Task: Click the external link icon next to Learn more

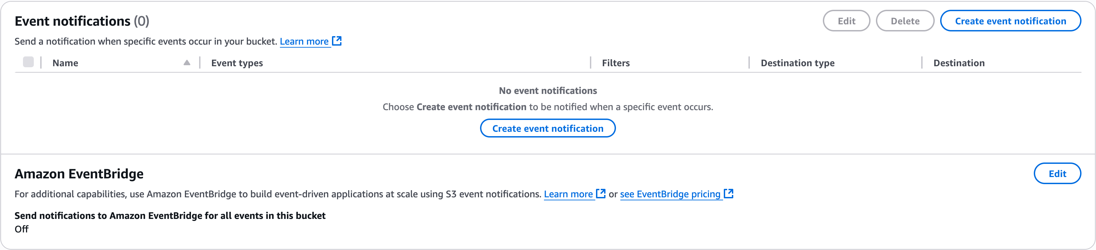Action: pyautogui.click(x=337, y=41)
